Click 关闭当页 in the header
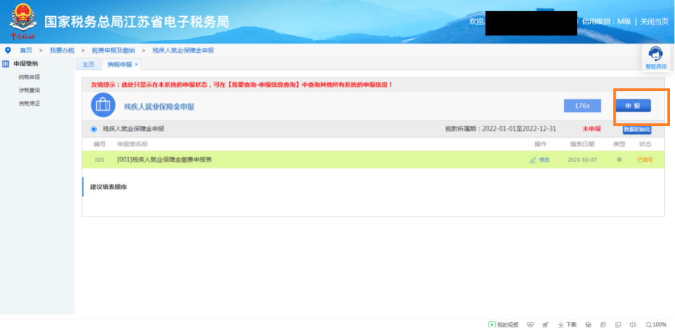The height and width of the screenshot is (328, 675). [x=654, y=21]
